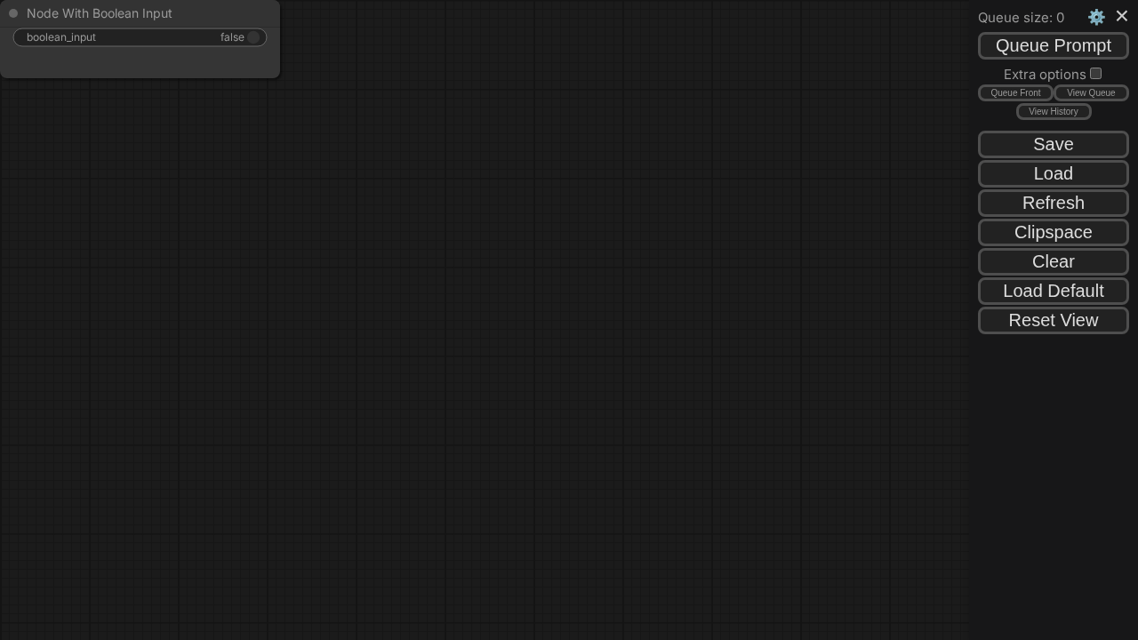Click the Queue Prompt button
The height and width of the screenshot is (640, 1138).
pos(1054,45)
